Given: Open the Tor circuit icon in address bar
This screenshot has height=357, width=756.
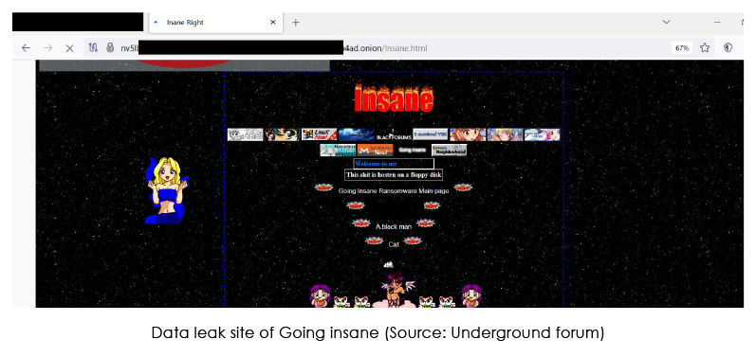Looking at the screenshot, I should point(94,47).
